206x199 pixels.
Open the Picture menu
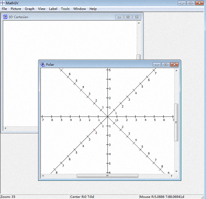click(16, 9)
